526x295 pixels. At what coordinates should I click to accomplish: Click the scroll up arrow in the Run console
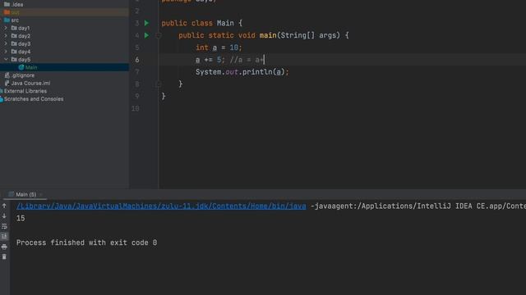[x=4, y=206]
